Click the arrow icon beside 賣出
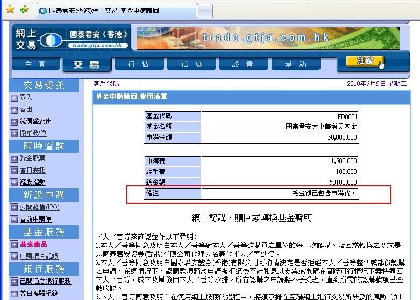The height and width of the screenshot is (300, 420). coord(14,110)
